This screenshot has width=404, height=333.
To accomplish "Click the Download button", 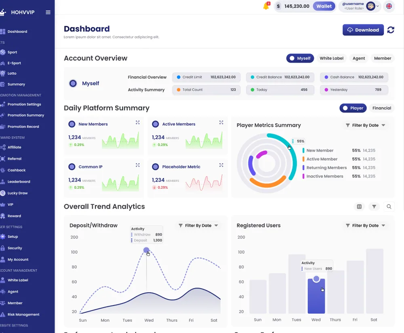I will pyautogui.click(x=363, y=30).
